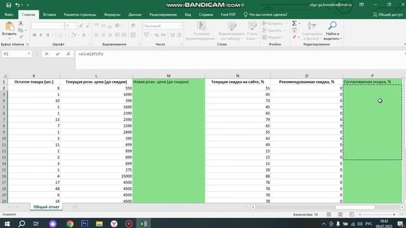Click Format as Table icon

tap(232, 26)
